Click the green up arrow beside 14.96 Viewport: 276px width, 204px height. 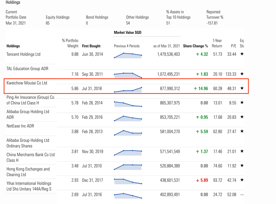pyautogui.click(x=195, y=89)
